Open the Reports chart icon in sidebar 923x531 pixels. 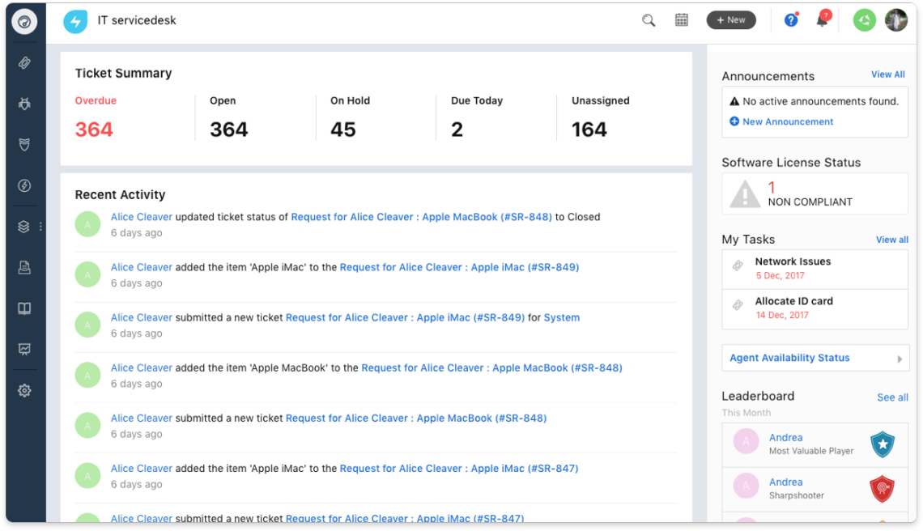point(24,350)
